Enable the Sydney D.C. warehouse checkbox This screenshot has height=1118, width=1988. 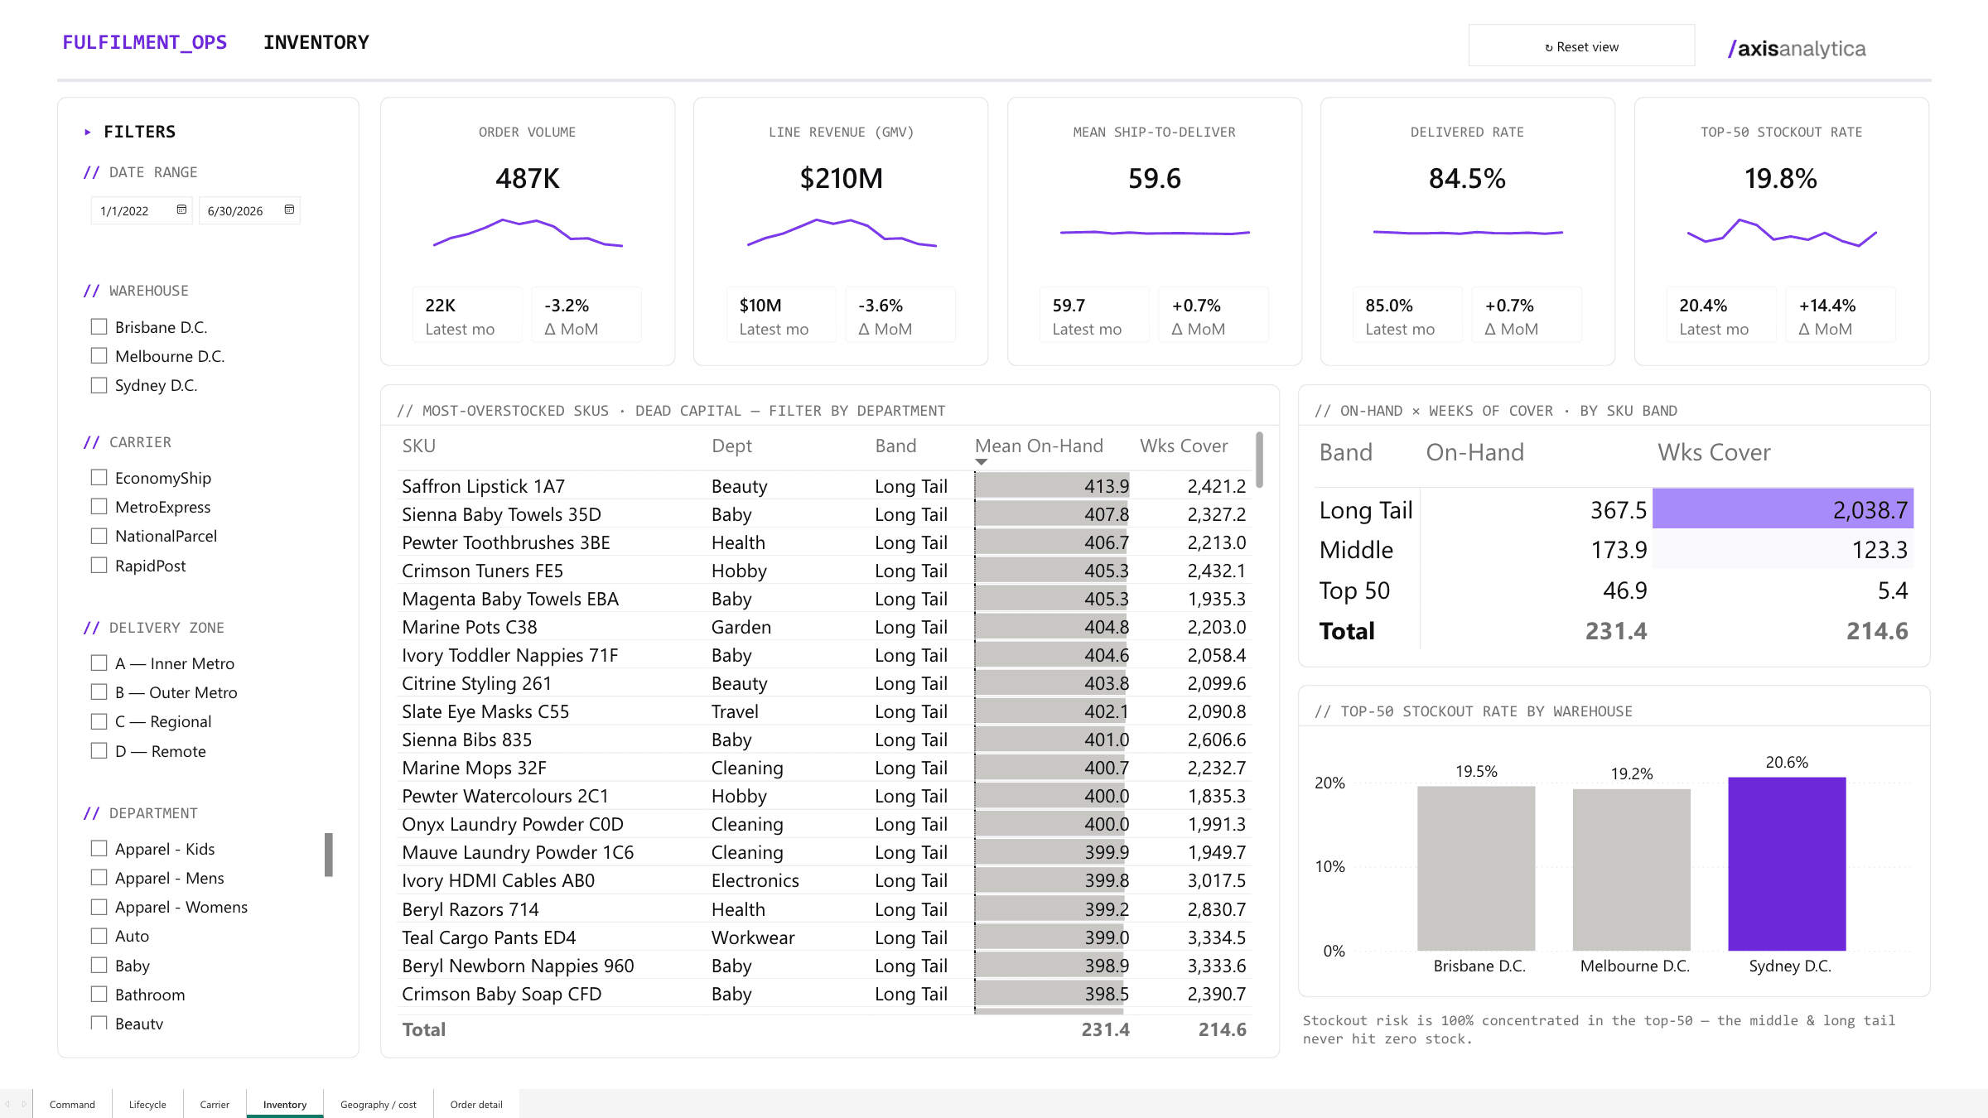pyautogui.click(x=99, y=385)
